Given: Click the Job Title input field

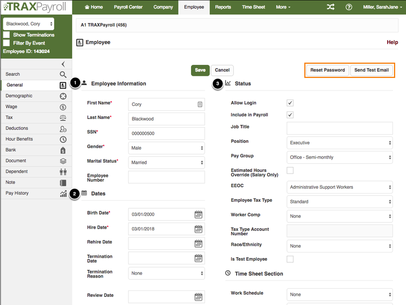Looking at the screenshot, I should click(x=339, y=128).
